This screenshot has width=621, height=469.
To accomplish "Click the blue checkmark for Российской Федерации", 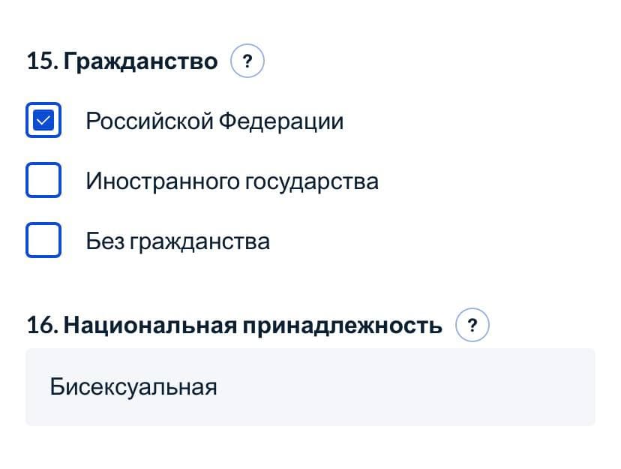I will point(43,121).
